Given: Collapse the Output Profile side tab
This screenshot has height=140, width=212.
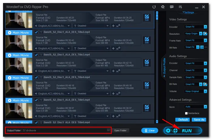Looking at the screenshot, I should click(x=164, y=67).
